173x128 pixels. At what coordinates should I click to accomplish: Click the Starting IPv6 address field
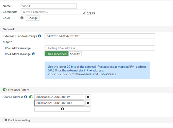coord(99,48)
